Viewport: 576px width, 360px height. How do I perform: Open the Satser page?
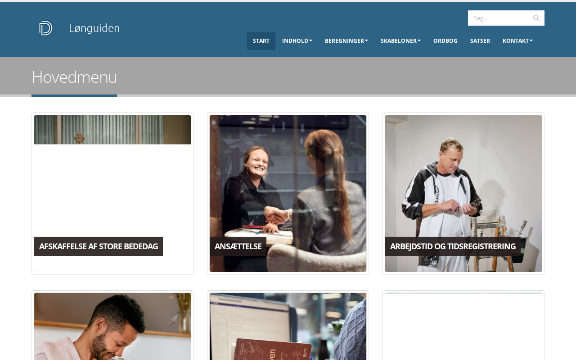click(x=480, y=41)
